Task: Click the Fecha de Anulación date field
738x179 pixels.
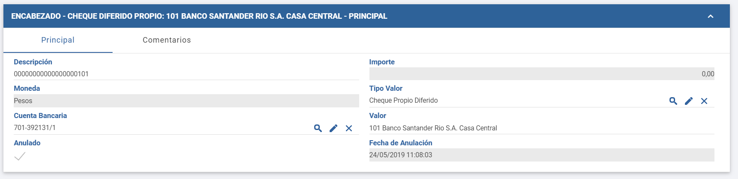Action: click(542, 155)
